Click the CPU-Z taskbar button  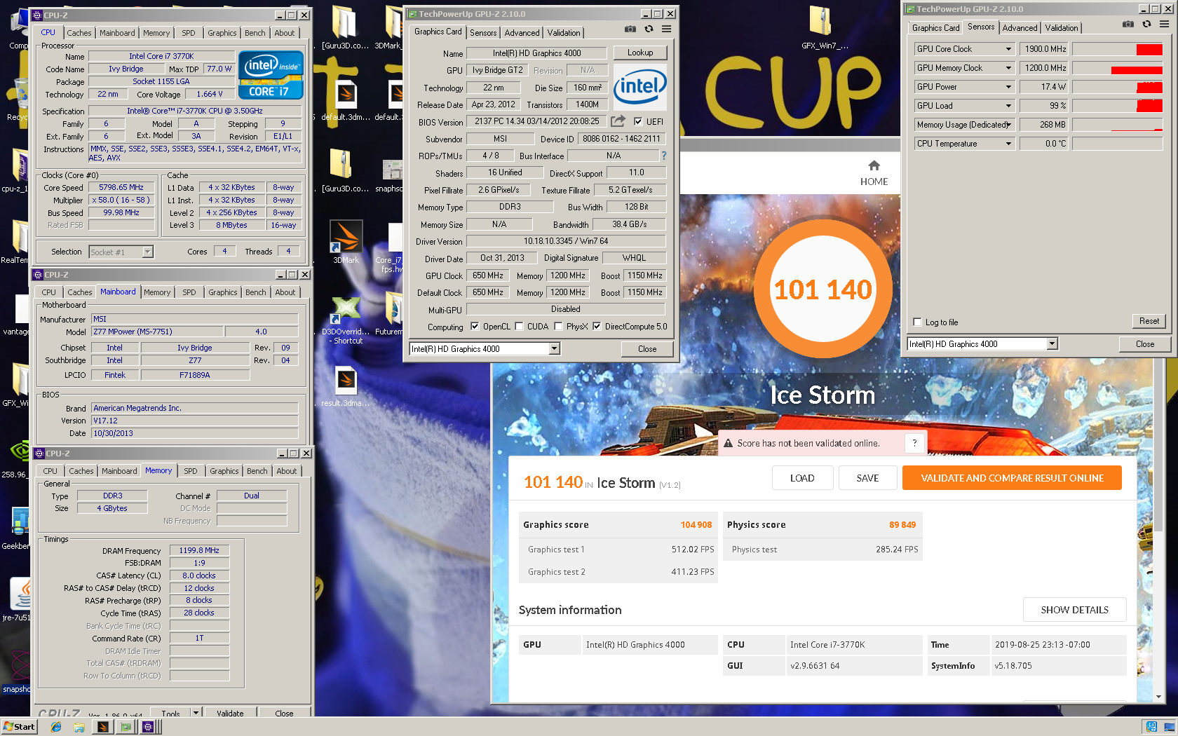tap(148, 727)
